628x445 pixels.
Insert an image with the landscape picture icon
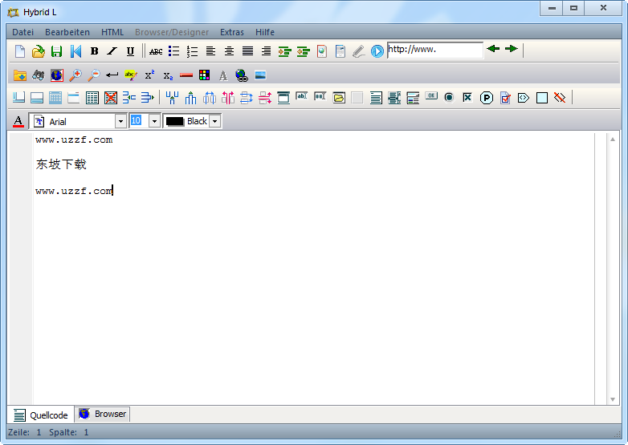[x=260, y=75]
